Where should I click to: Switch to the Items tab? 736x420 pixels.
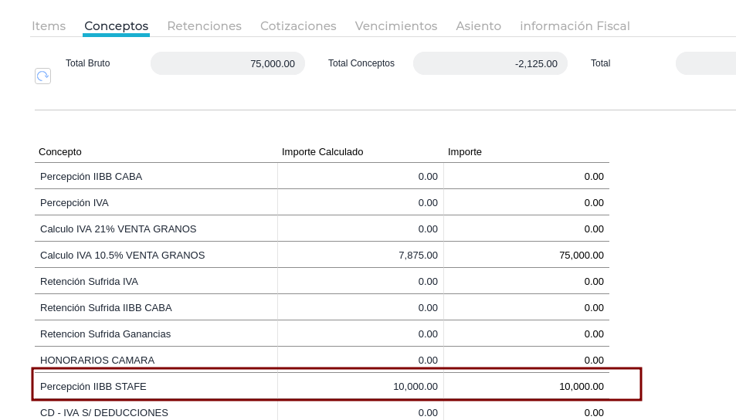49,25
